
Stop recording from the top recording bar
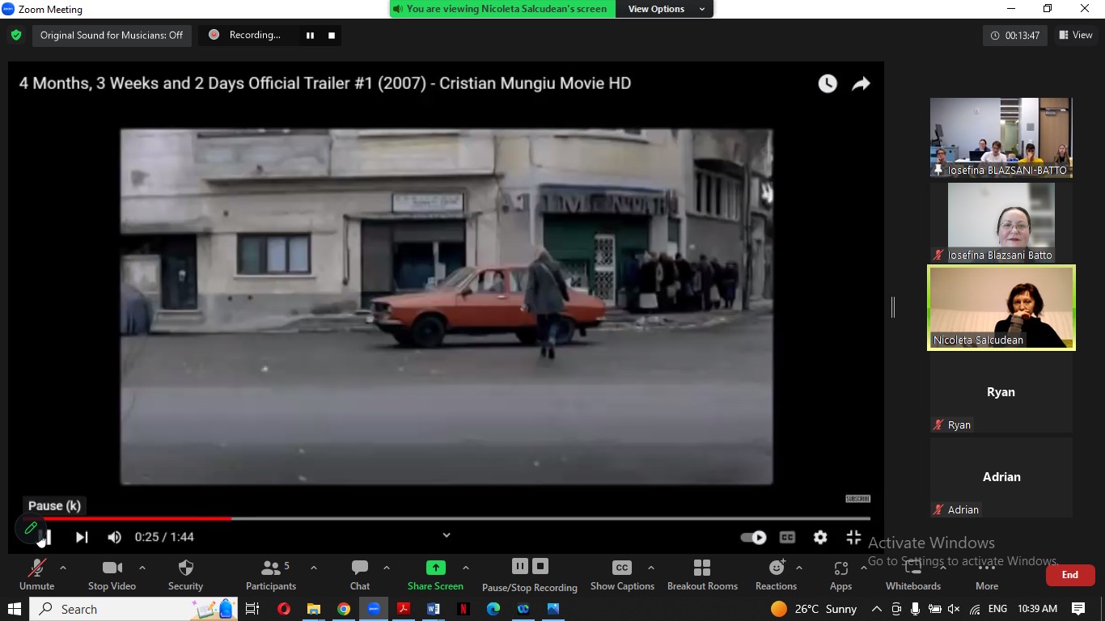coord(332,35)
